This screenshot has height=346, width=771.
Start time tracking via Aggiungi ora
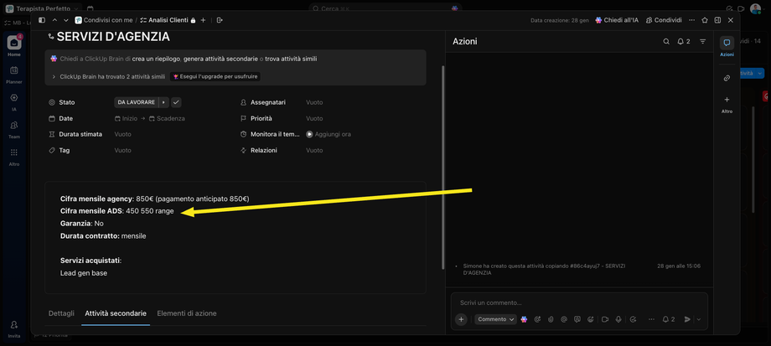329,134
